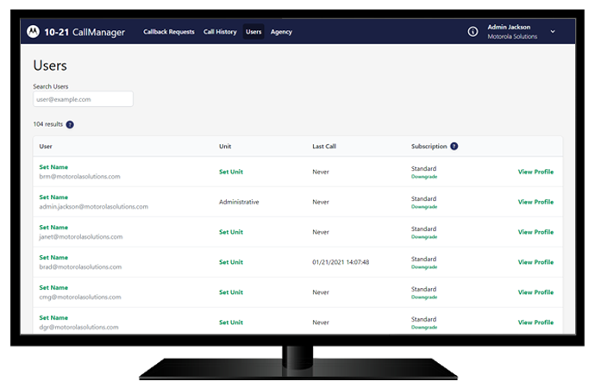Click help icon next to 104 results
This screenshot has width=595, height=388.
coord(70,124)
